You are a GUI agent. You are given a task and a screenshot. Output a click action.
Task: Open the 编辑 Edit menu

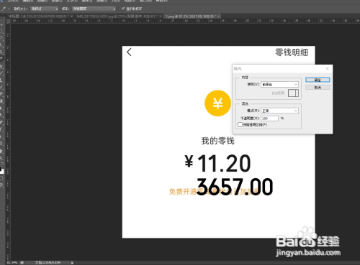(x=27, y=1)
